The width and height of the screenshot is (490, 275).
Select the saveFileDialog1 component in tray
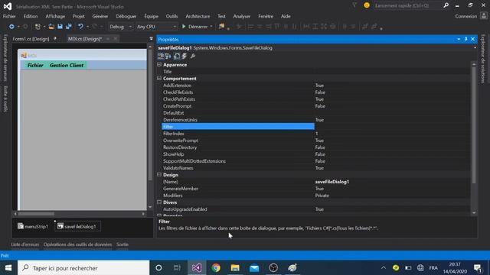click(77, 226)
